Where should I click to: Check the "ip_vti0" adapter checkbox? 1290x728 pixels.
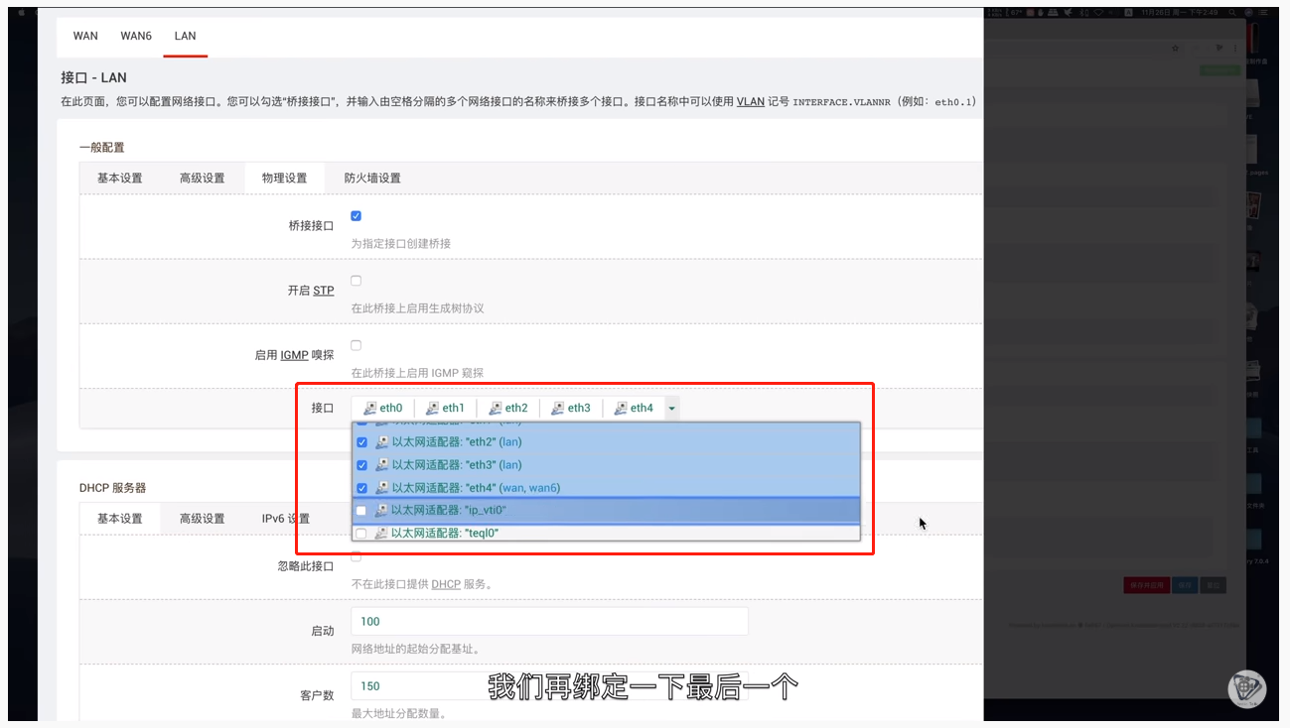tap(360, 511)
